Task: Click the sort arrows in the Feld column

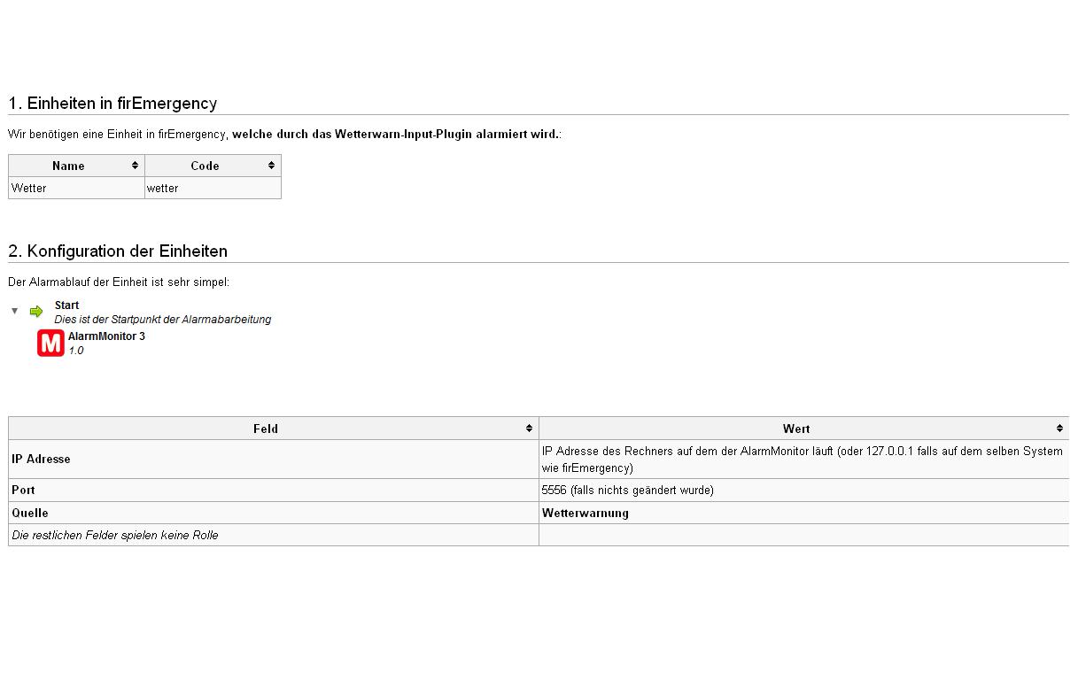Action: click(x=530, y=429)
